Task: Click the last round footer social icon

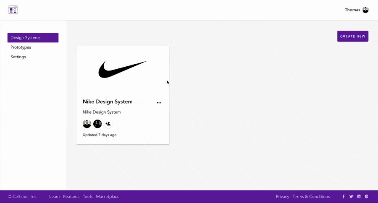Action: pos(366,196)
